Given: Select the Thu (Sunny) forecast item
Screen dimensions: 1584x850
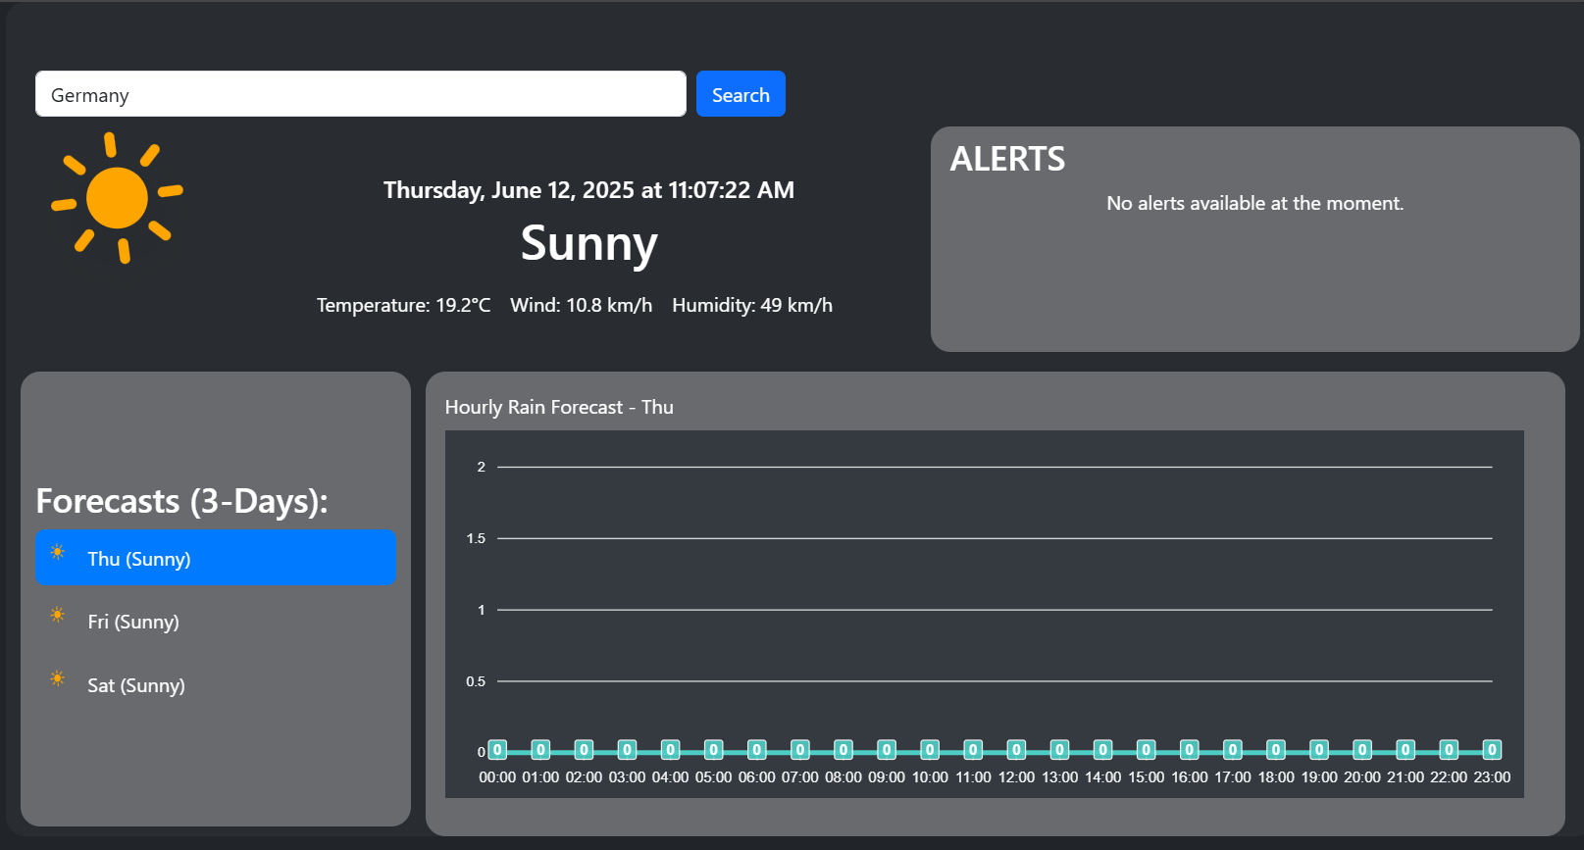Looking at the screenshot, I should click(215, 558).
